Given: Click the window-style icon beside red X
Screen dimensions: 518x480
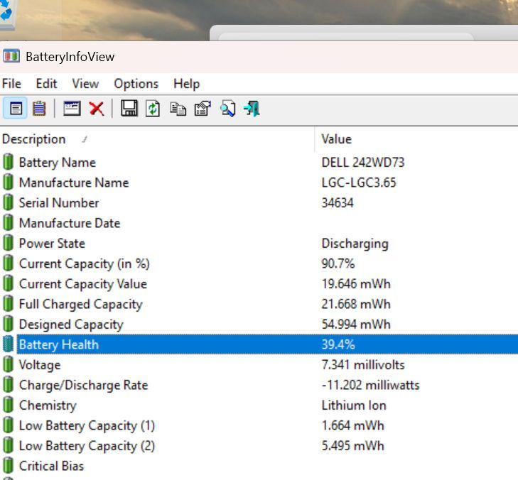Looking at the screenshot, I should tap(72, 109).
